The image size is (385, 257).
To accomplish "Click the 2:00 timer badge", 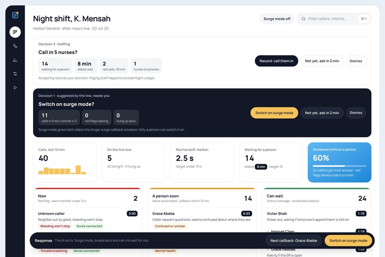I will [x=132, y=213].
